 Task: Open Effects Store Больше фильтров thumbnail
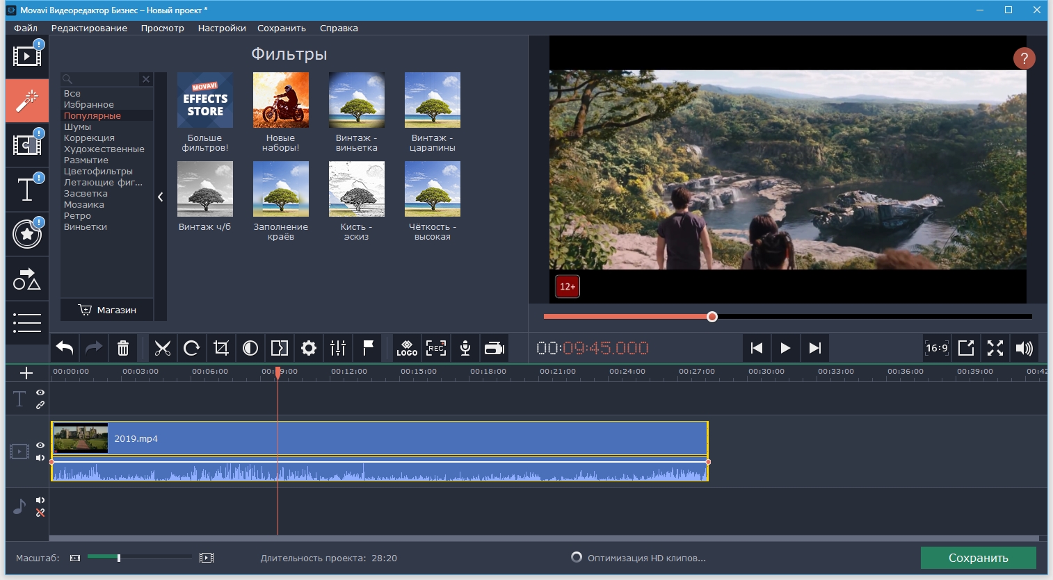pyautogui.click(x=205, y=100)
